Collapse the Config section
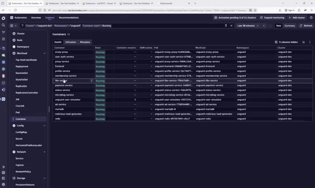Screen dimensions: 315x188 (44, 126)
